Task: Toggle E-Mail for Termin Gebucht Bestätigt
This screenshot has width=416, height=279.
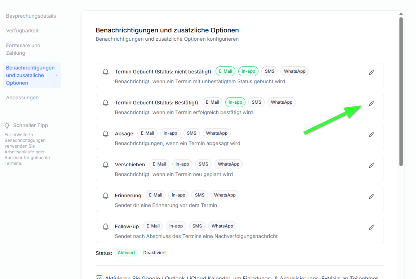Action: [x=213, y=102]
